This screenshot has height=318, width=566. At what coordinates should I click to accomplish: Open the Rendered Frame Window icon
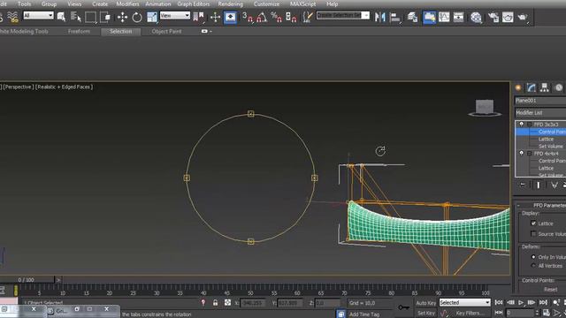pyautogui.click(x=508, y=17)
